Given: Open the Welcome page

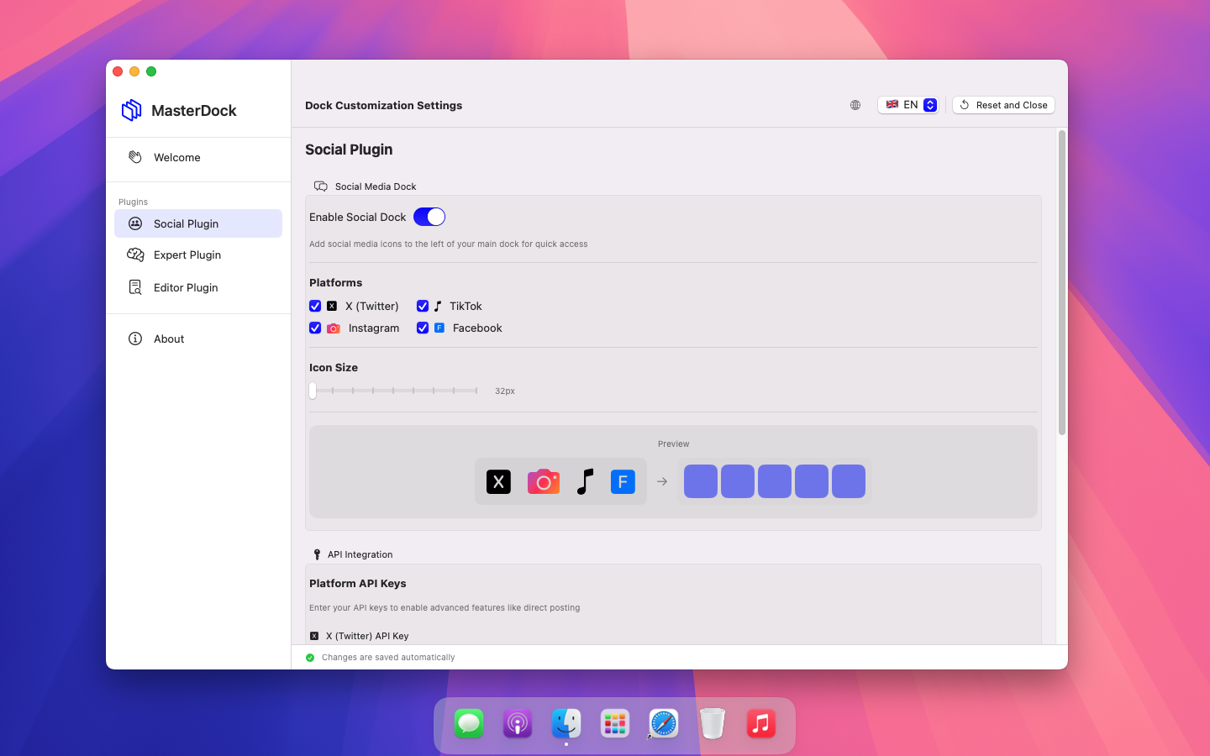Looking at the screenshot, I should pos(198,157).
